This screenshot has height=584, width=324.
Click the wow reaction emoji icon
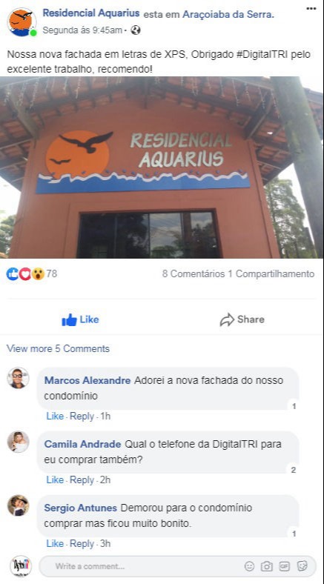tap(38, 274)
